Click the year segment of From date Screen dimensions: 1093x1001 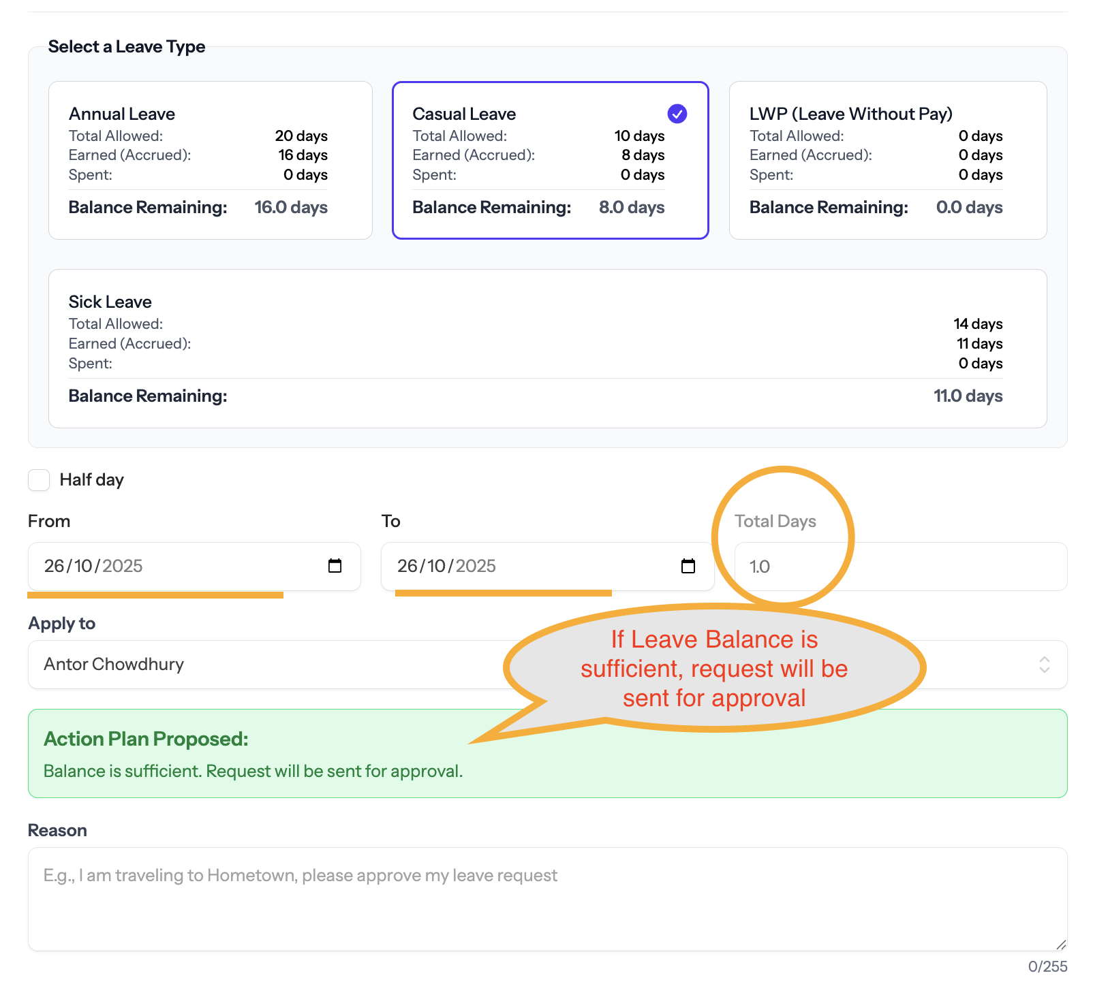[123, 566]
